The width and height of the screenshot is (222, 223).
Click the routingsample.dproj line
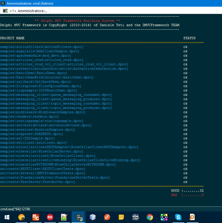tap(42, 121)
